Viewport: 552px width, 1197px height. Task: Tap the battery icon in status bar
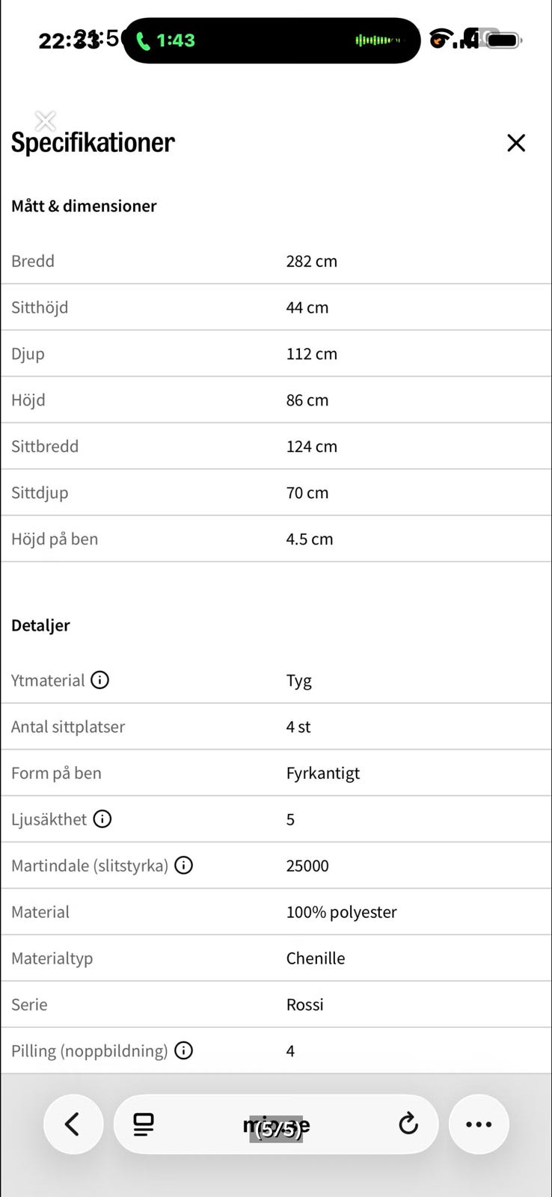[503, 40]
